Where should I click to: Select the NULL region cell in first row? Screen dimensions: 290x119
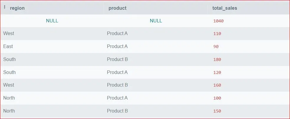click(52, 21)
